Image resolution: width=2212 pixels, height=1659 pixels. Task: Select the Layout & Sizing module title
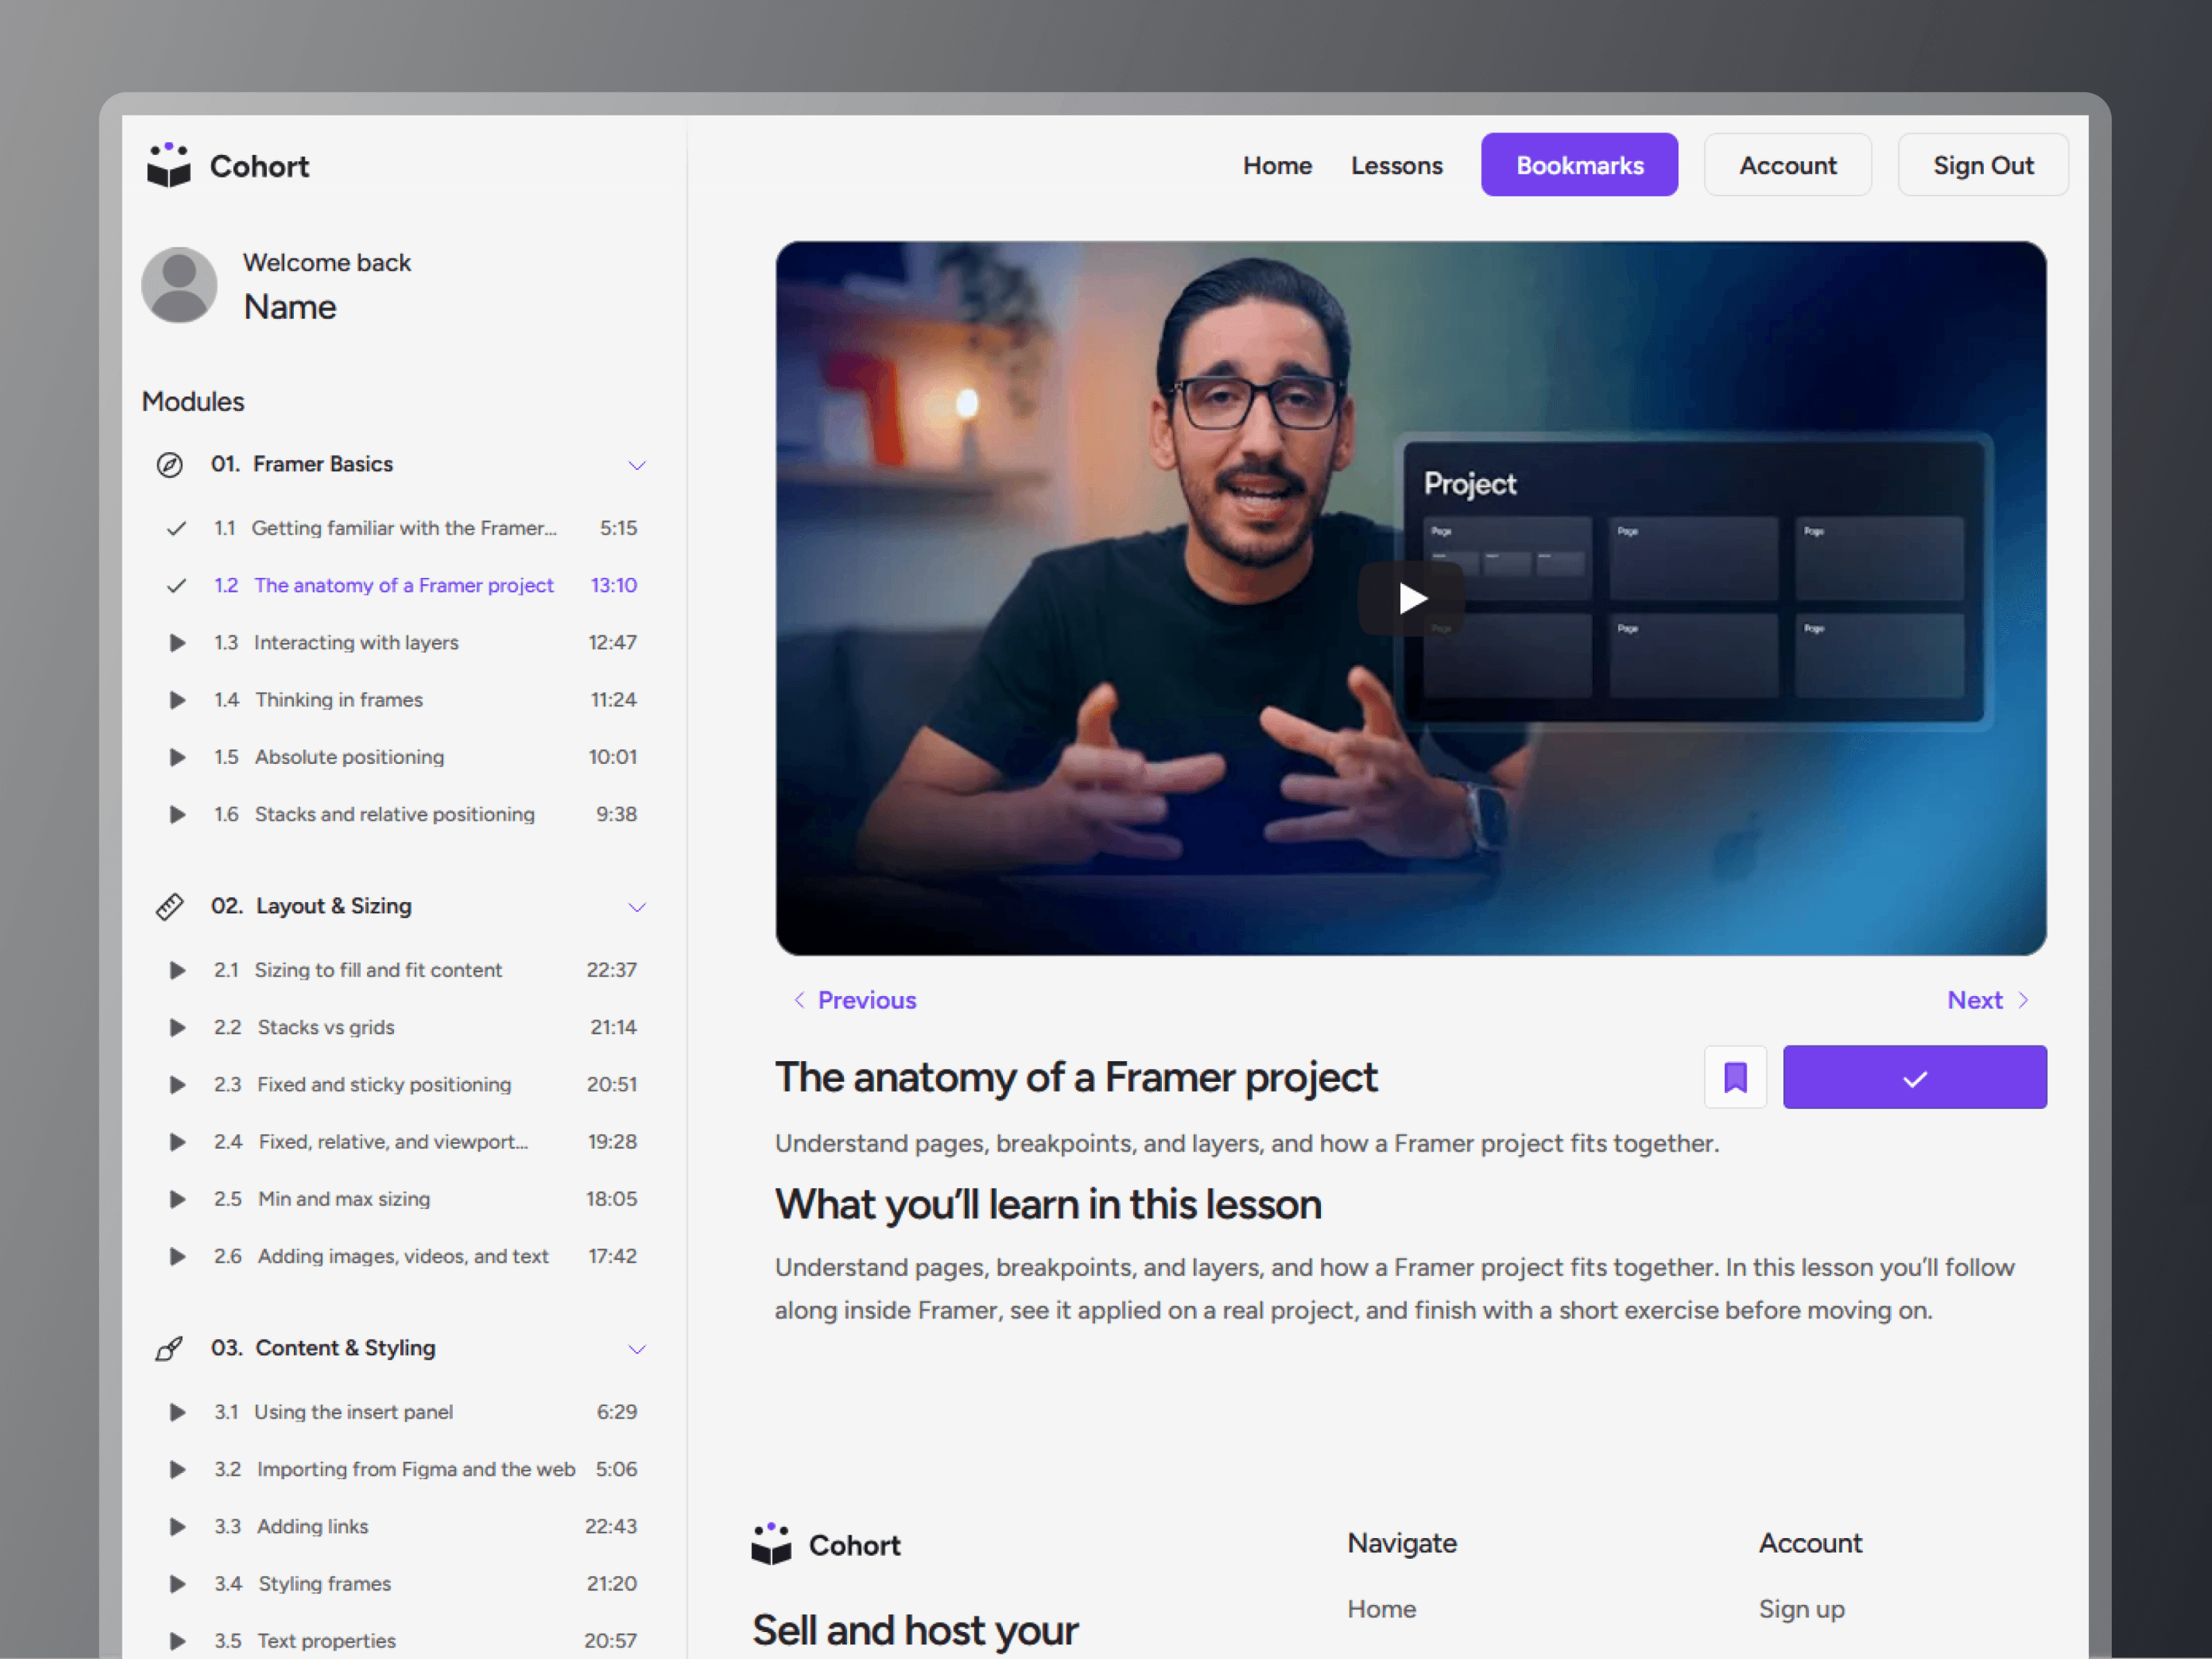334,906
